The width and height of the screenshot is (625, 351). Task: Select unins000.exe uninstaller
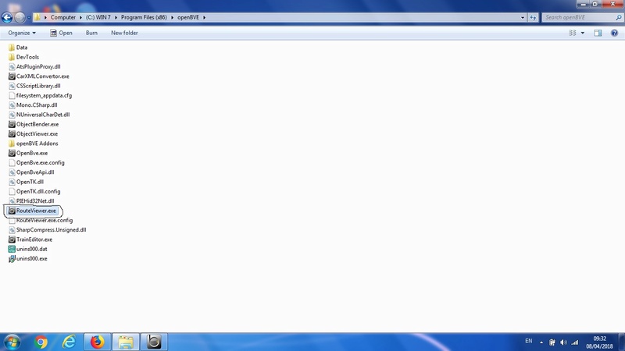tap(28, 258)
